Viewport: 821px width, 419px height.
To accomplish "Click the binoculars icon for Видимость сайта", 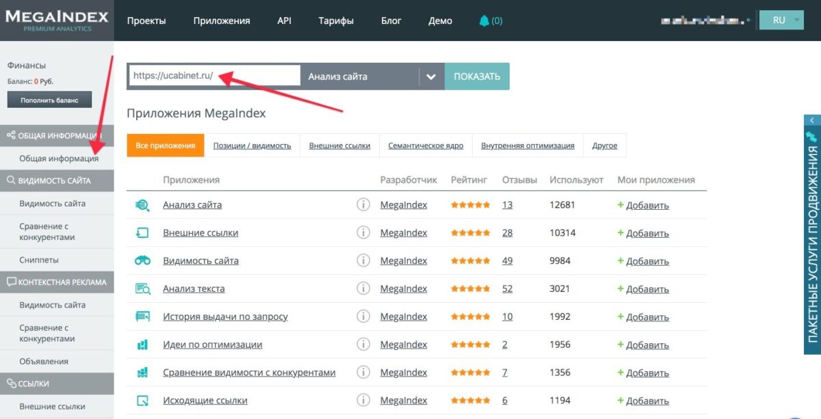I will pos(142,260).
